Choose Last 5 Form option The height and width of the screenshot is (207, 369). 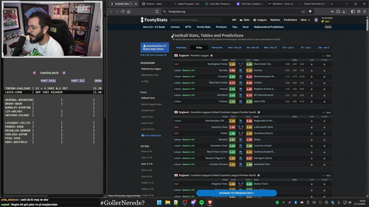[x=147, y=117]
